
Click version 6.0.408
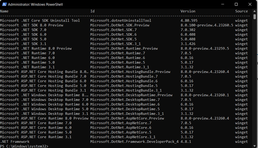pos(188,35)
